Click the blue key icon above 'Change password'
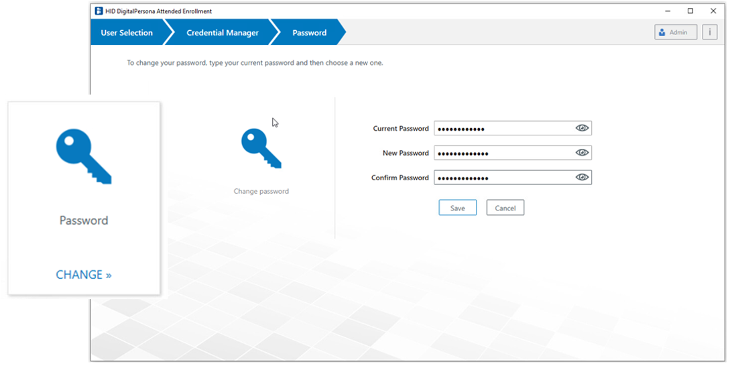 pyautogui.click(x=261, y=149)
